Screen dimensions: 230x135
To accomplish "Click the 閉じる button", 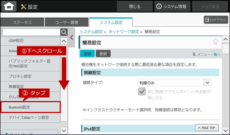I will [135, 6].
